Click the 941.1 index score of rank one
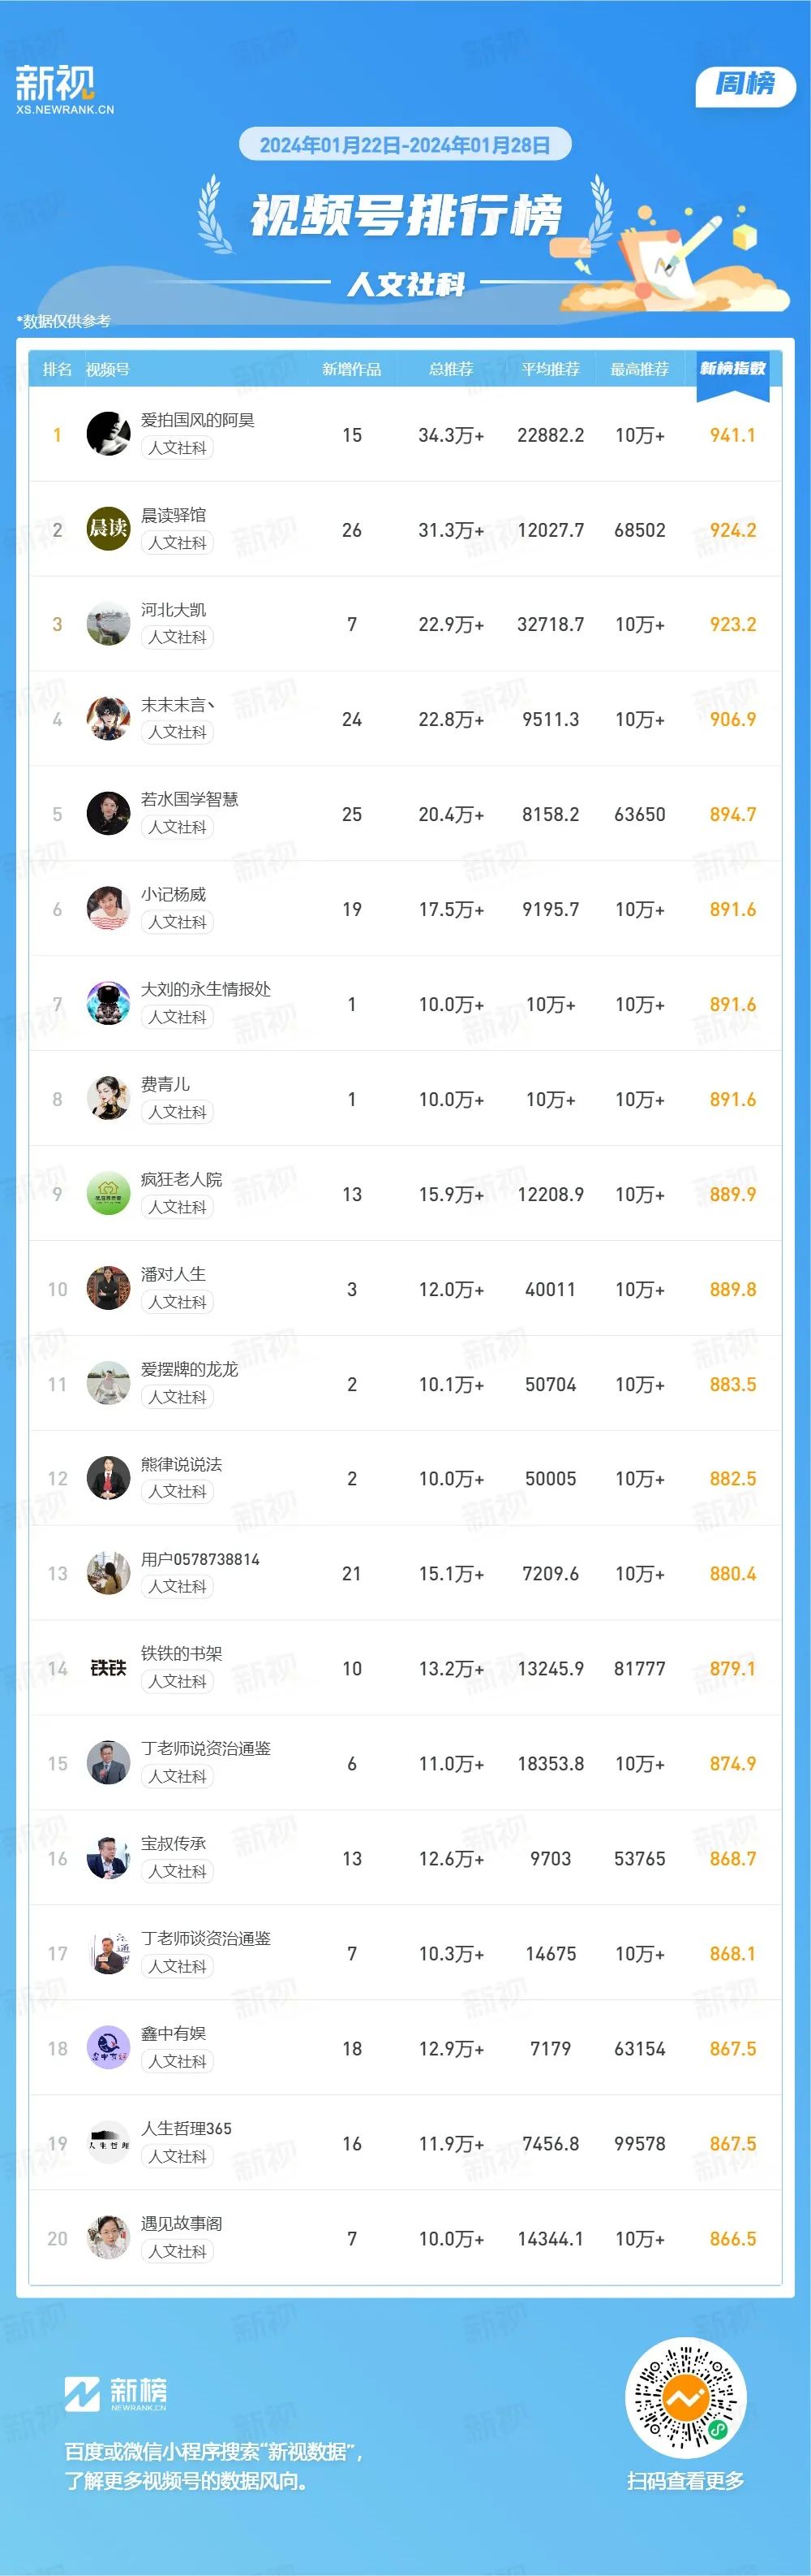Viewport: 811px width, 2576px height. [x=732, y=435]
